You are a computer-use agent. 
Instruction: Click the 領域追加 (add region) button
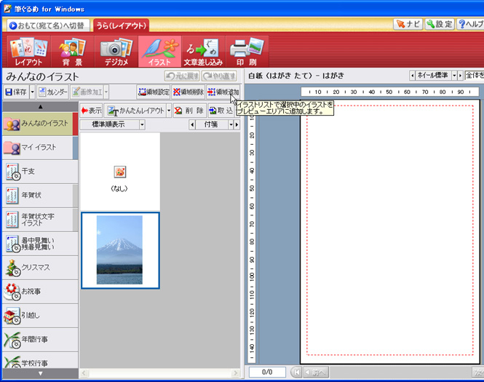tap(223, 92)
